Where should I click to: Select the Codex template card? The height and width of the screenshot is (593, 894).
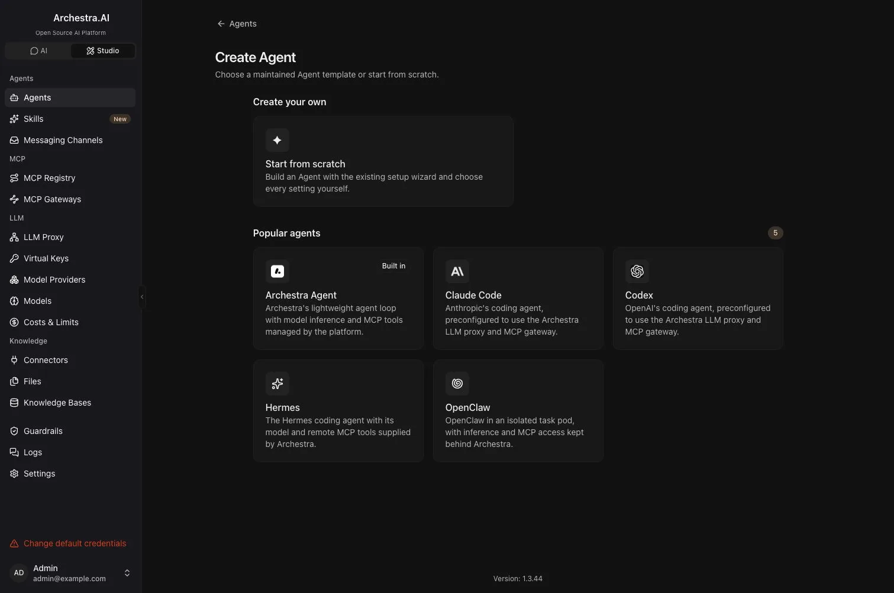698,299
